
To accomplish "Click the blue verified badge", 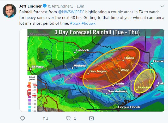I will [45, 6].
